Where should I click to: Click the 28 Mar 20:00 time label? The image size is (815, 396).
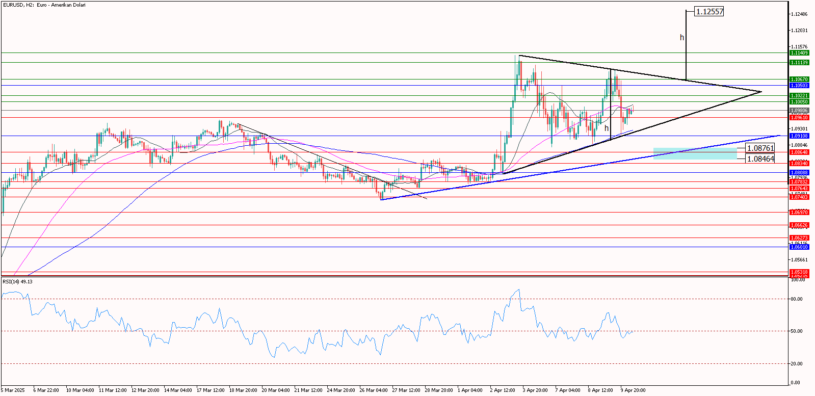click(x=439, y=390)
